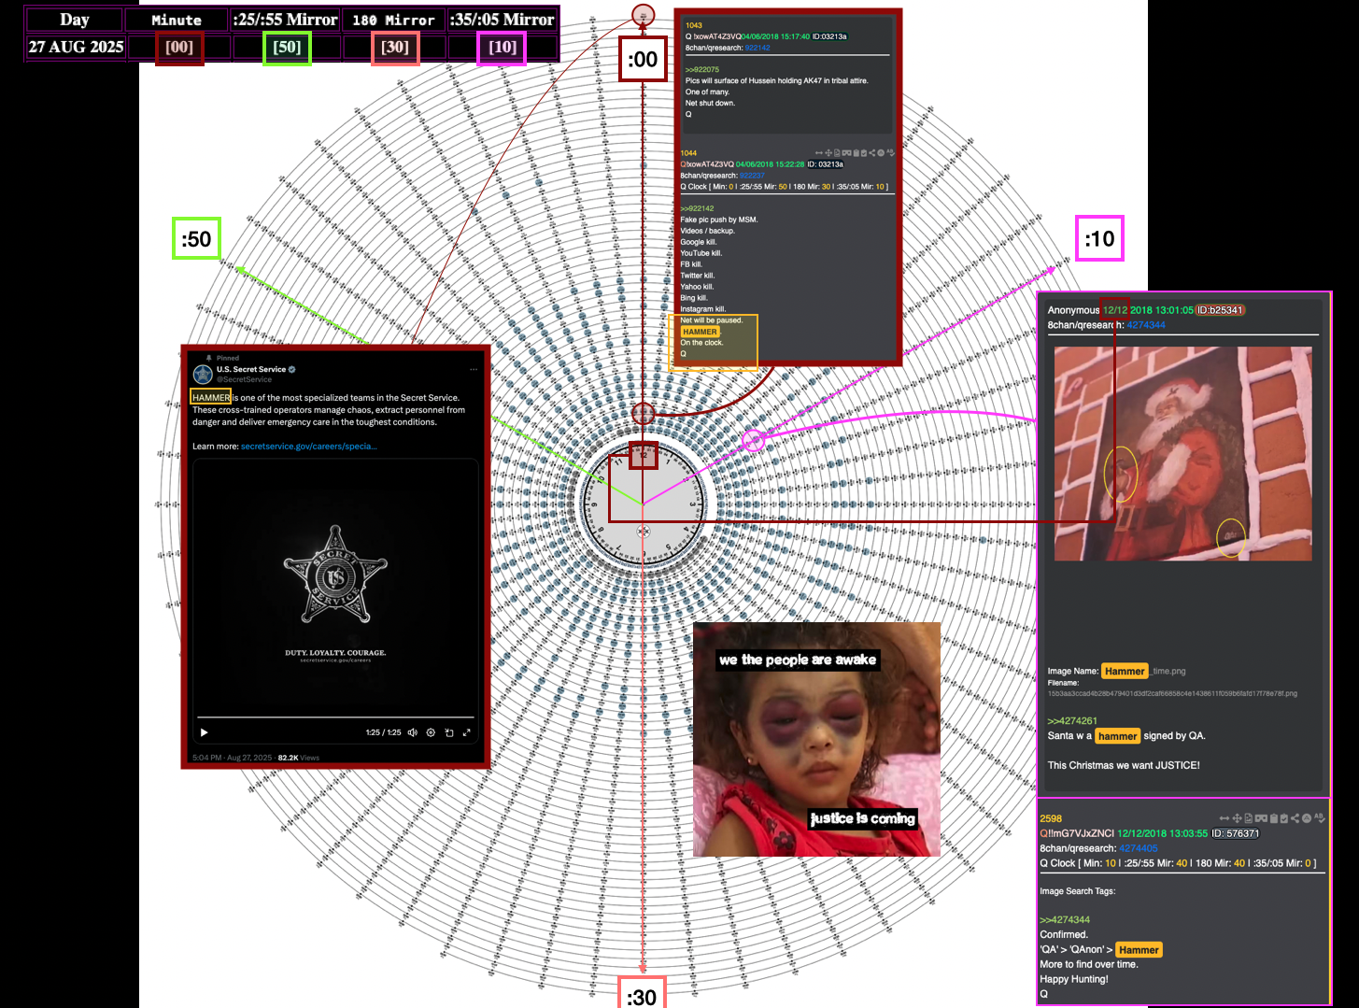
Task: Click AB spellcheck icon in post 1044
Action: coord(891,153)
